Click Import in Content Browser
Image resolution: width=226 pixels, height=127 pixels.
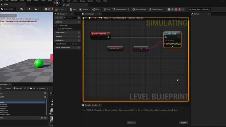tap(8, 89)
